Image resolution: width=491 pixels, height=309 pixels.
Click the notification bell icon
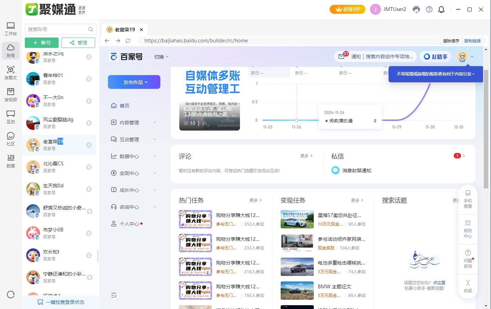pos(441,9)
